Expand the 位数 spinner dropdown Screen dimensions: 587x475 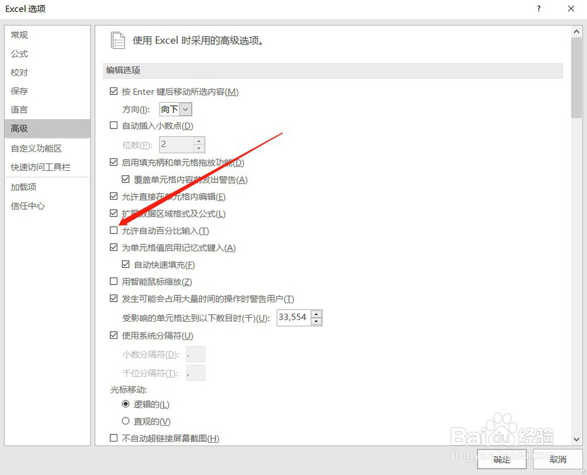198,144
